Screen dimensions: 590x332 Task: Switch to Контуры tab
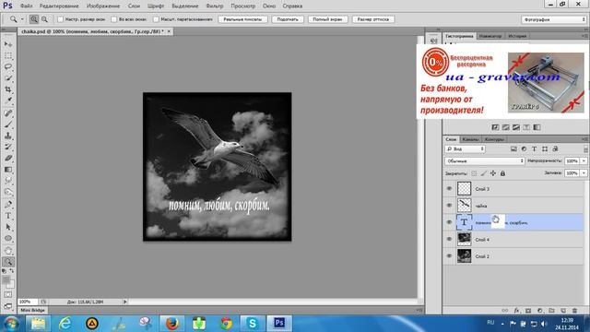tap(494, 139)
